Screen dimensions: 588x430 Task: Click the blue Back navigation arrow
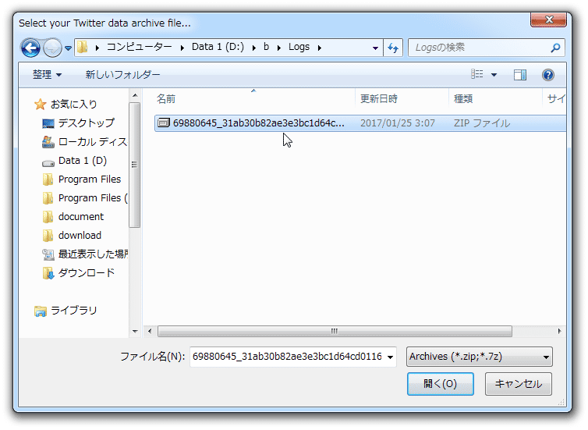[x=30, y=48]
